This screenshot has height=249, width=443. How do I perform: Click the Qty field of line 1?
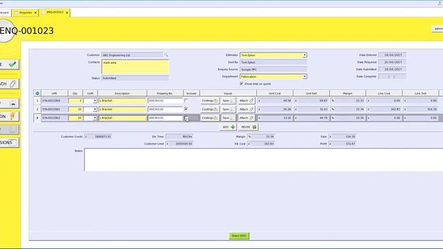pos(75,101)
